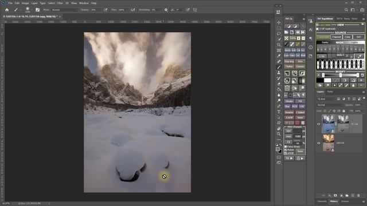Toggle lock all layer padlock

click(x=343, y=111)
